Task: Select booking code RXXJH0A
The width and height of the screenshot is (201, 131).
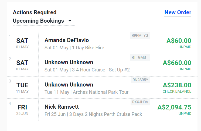Action: (x=140, y=102)
